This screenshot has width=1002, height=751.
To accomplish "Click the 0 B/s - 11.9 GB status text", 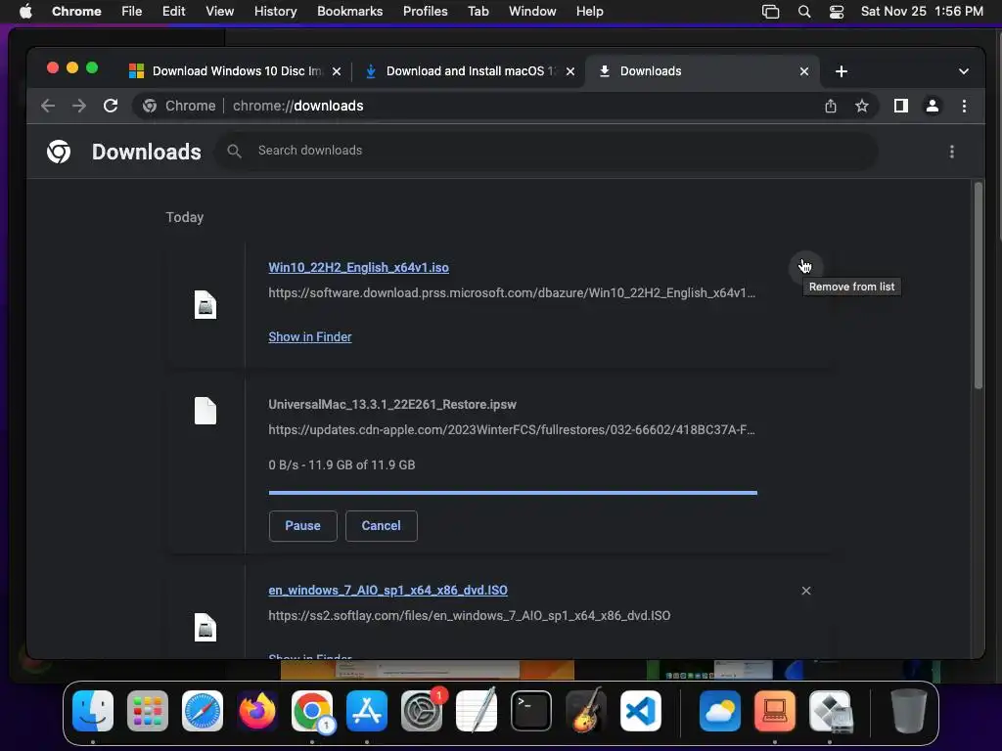I will click(x=342, y=464).
